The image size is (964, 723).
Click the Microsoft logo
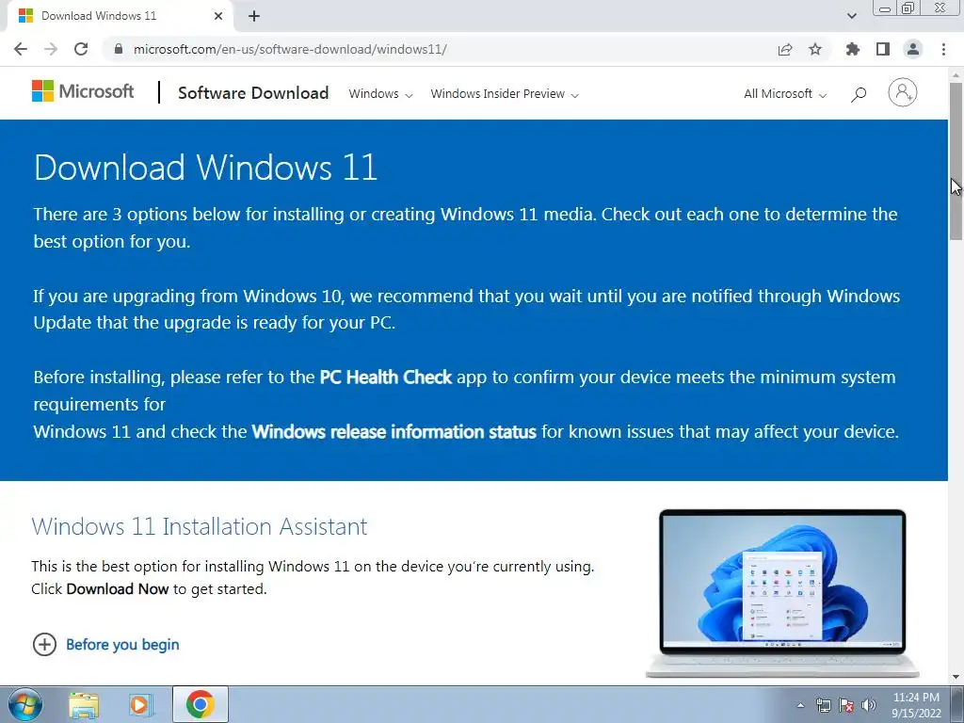tap(83, 91)
